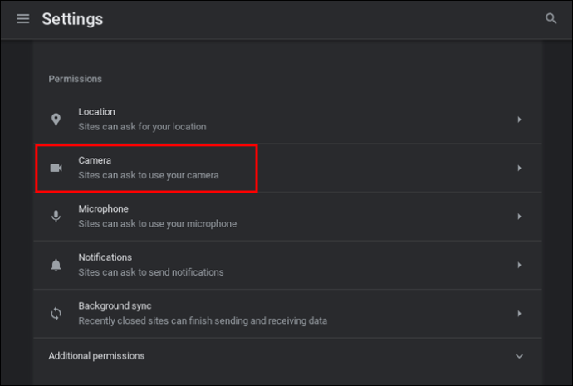
Task: Open Background sync permission entry
Action: pos(287,313)
